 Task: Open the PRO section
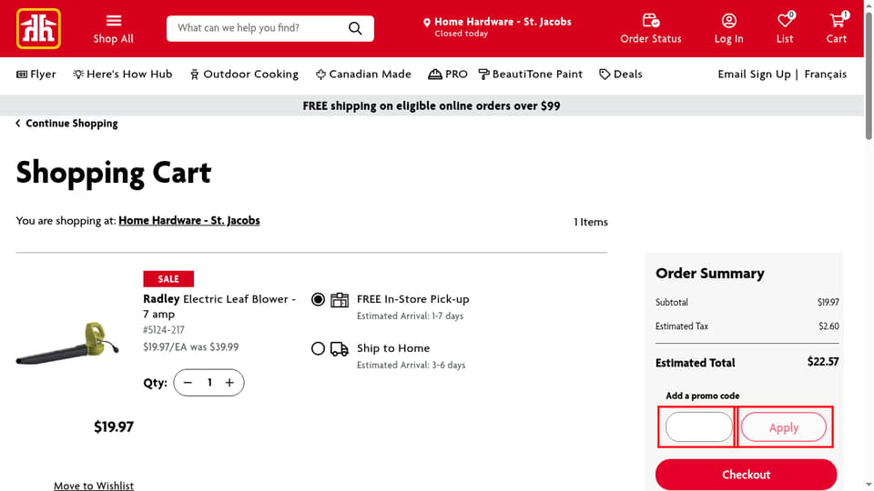coord(448,74)
